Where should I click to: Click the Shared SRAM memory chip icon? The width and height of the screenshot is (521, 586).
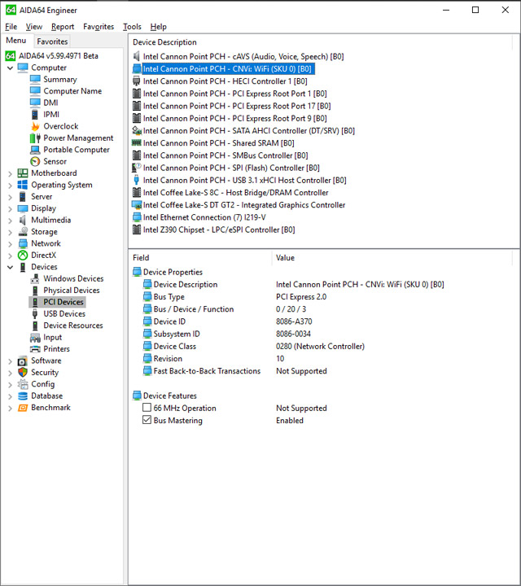click(137, 142)
